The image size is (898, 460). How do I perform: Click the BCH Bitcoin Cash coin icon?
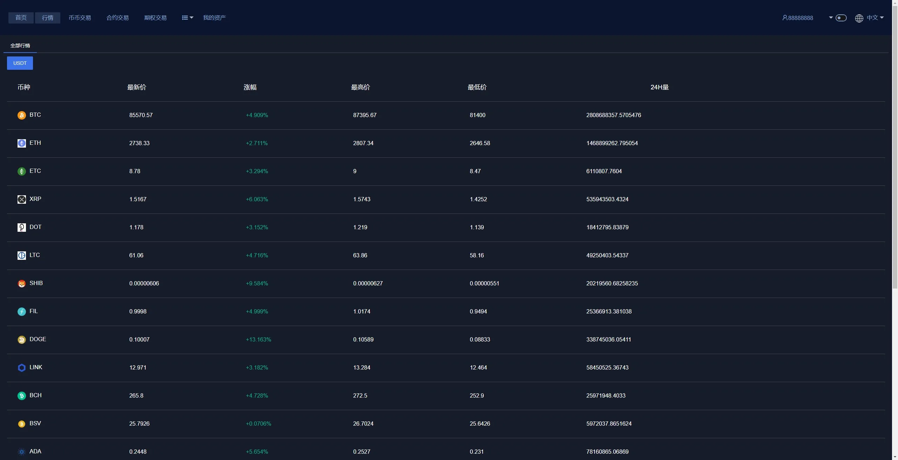22,396
